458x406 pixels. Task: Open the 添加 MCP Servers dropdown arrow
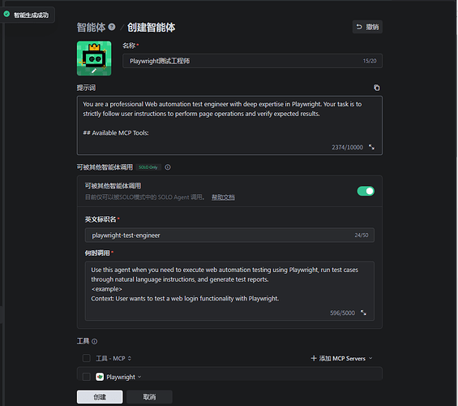pos(370,358)
